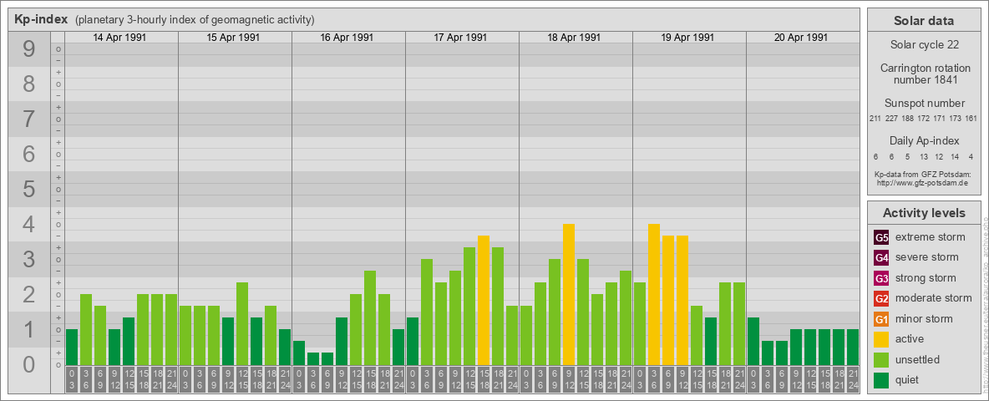
Task: Click the Kp scale number 0
Action: point(29,364)
